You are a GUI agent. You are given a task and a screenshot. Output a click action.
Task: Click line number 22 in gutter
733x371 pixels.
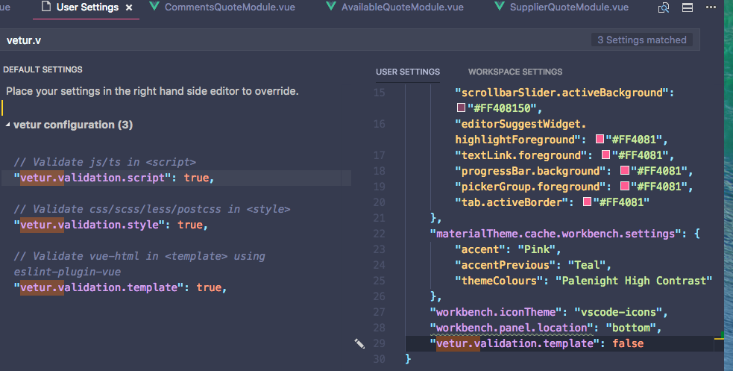379,234
